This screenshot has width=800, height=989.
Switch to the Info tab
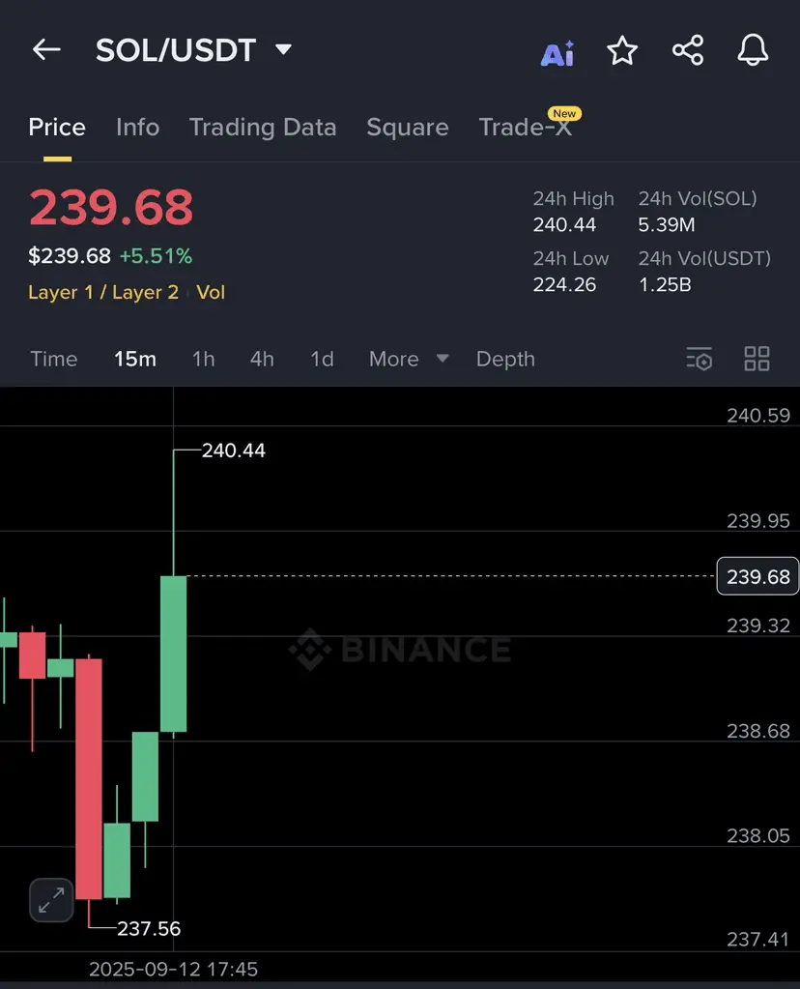137,128
